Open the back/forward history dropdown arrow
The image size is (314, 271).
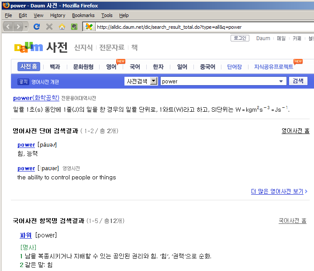[x=26, y=27]
